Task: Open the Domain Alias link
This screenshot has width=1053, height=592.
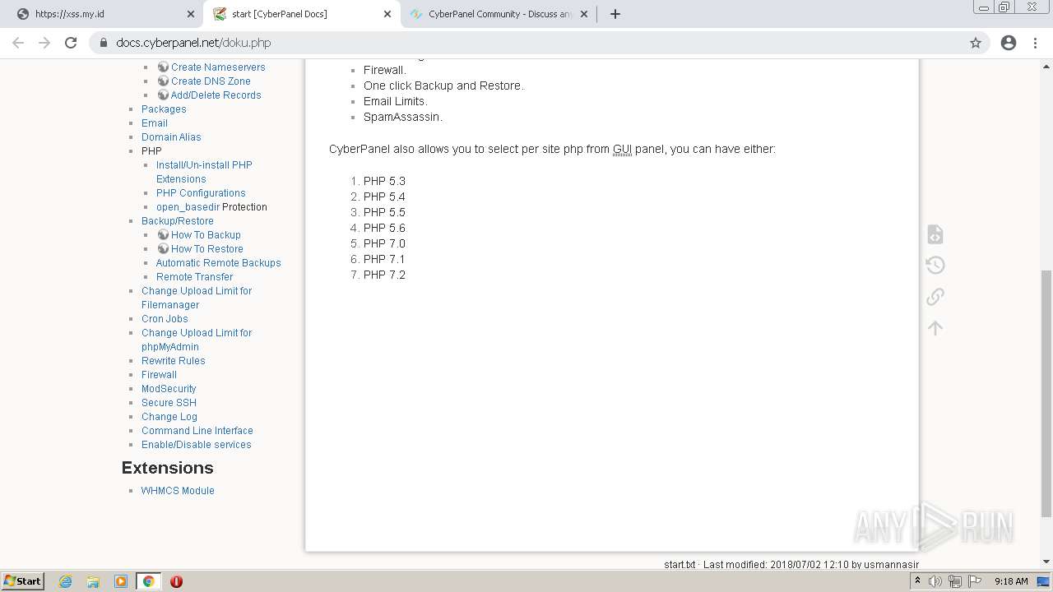Action: (171, 136)
